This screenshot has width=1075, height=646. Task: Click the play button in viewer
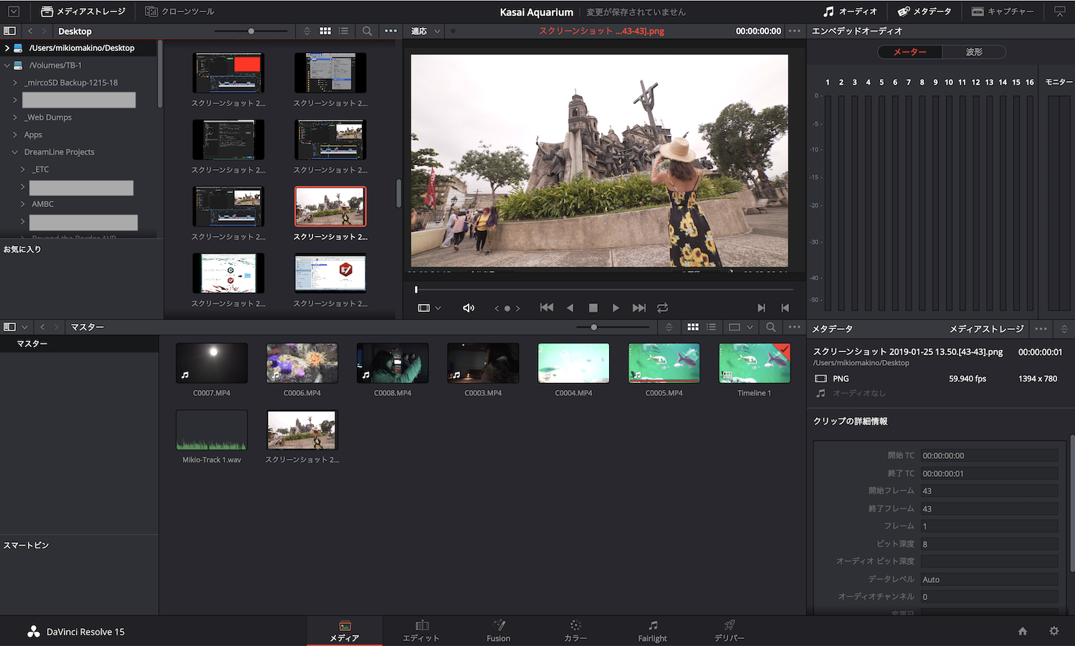[616, 308]
